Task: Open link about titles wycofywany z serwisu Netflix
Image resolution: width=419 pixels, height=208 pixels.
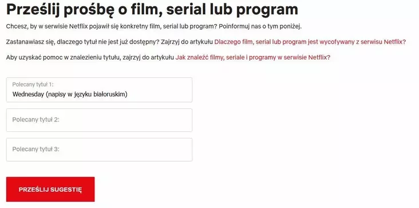Action: pos(310,42)
